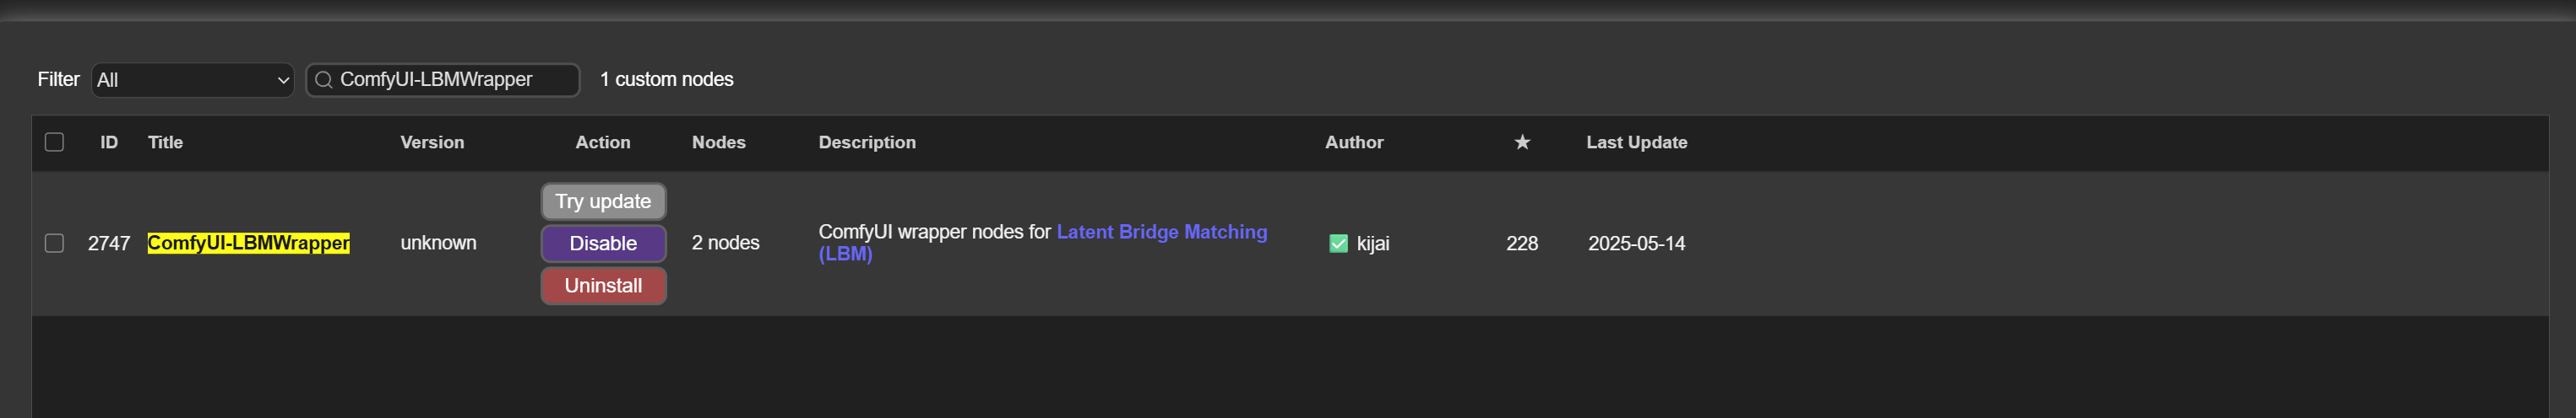Viewport: 2576px width, 418px height.
Task: Open the highlighted ComfyUI-LBMWrapper title link
Action: click(248, 244)
